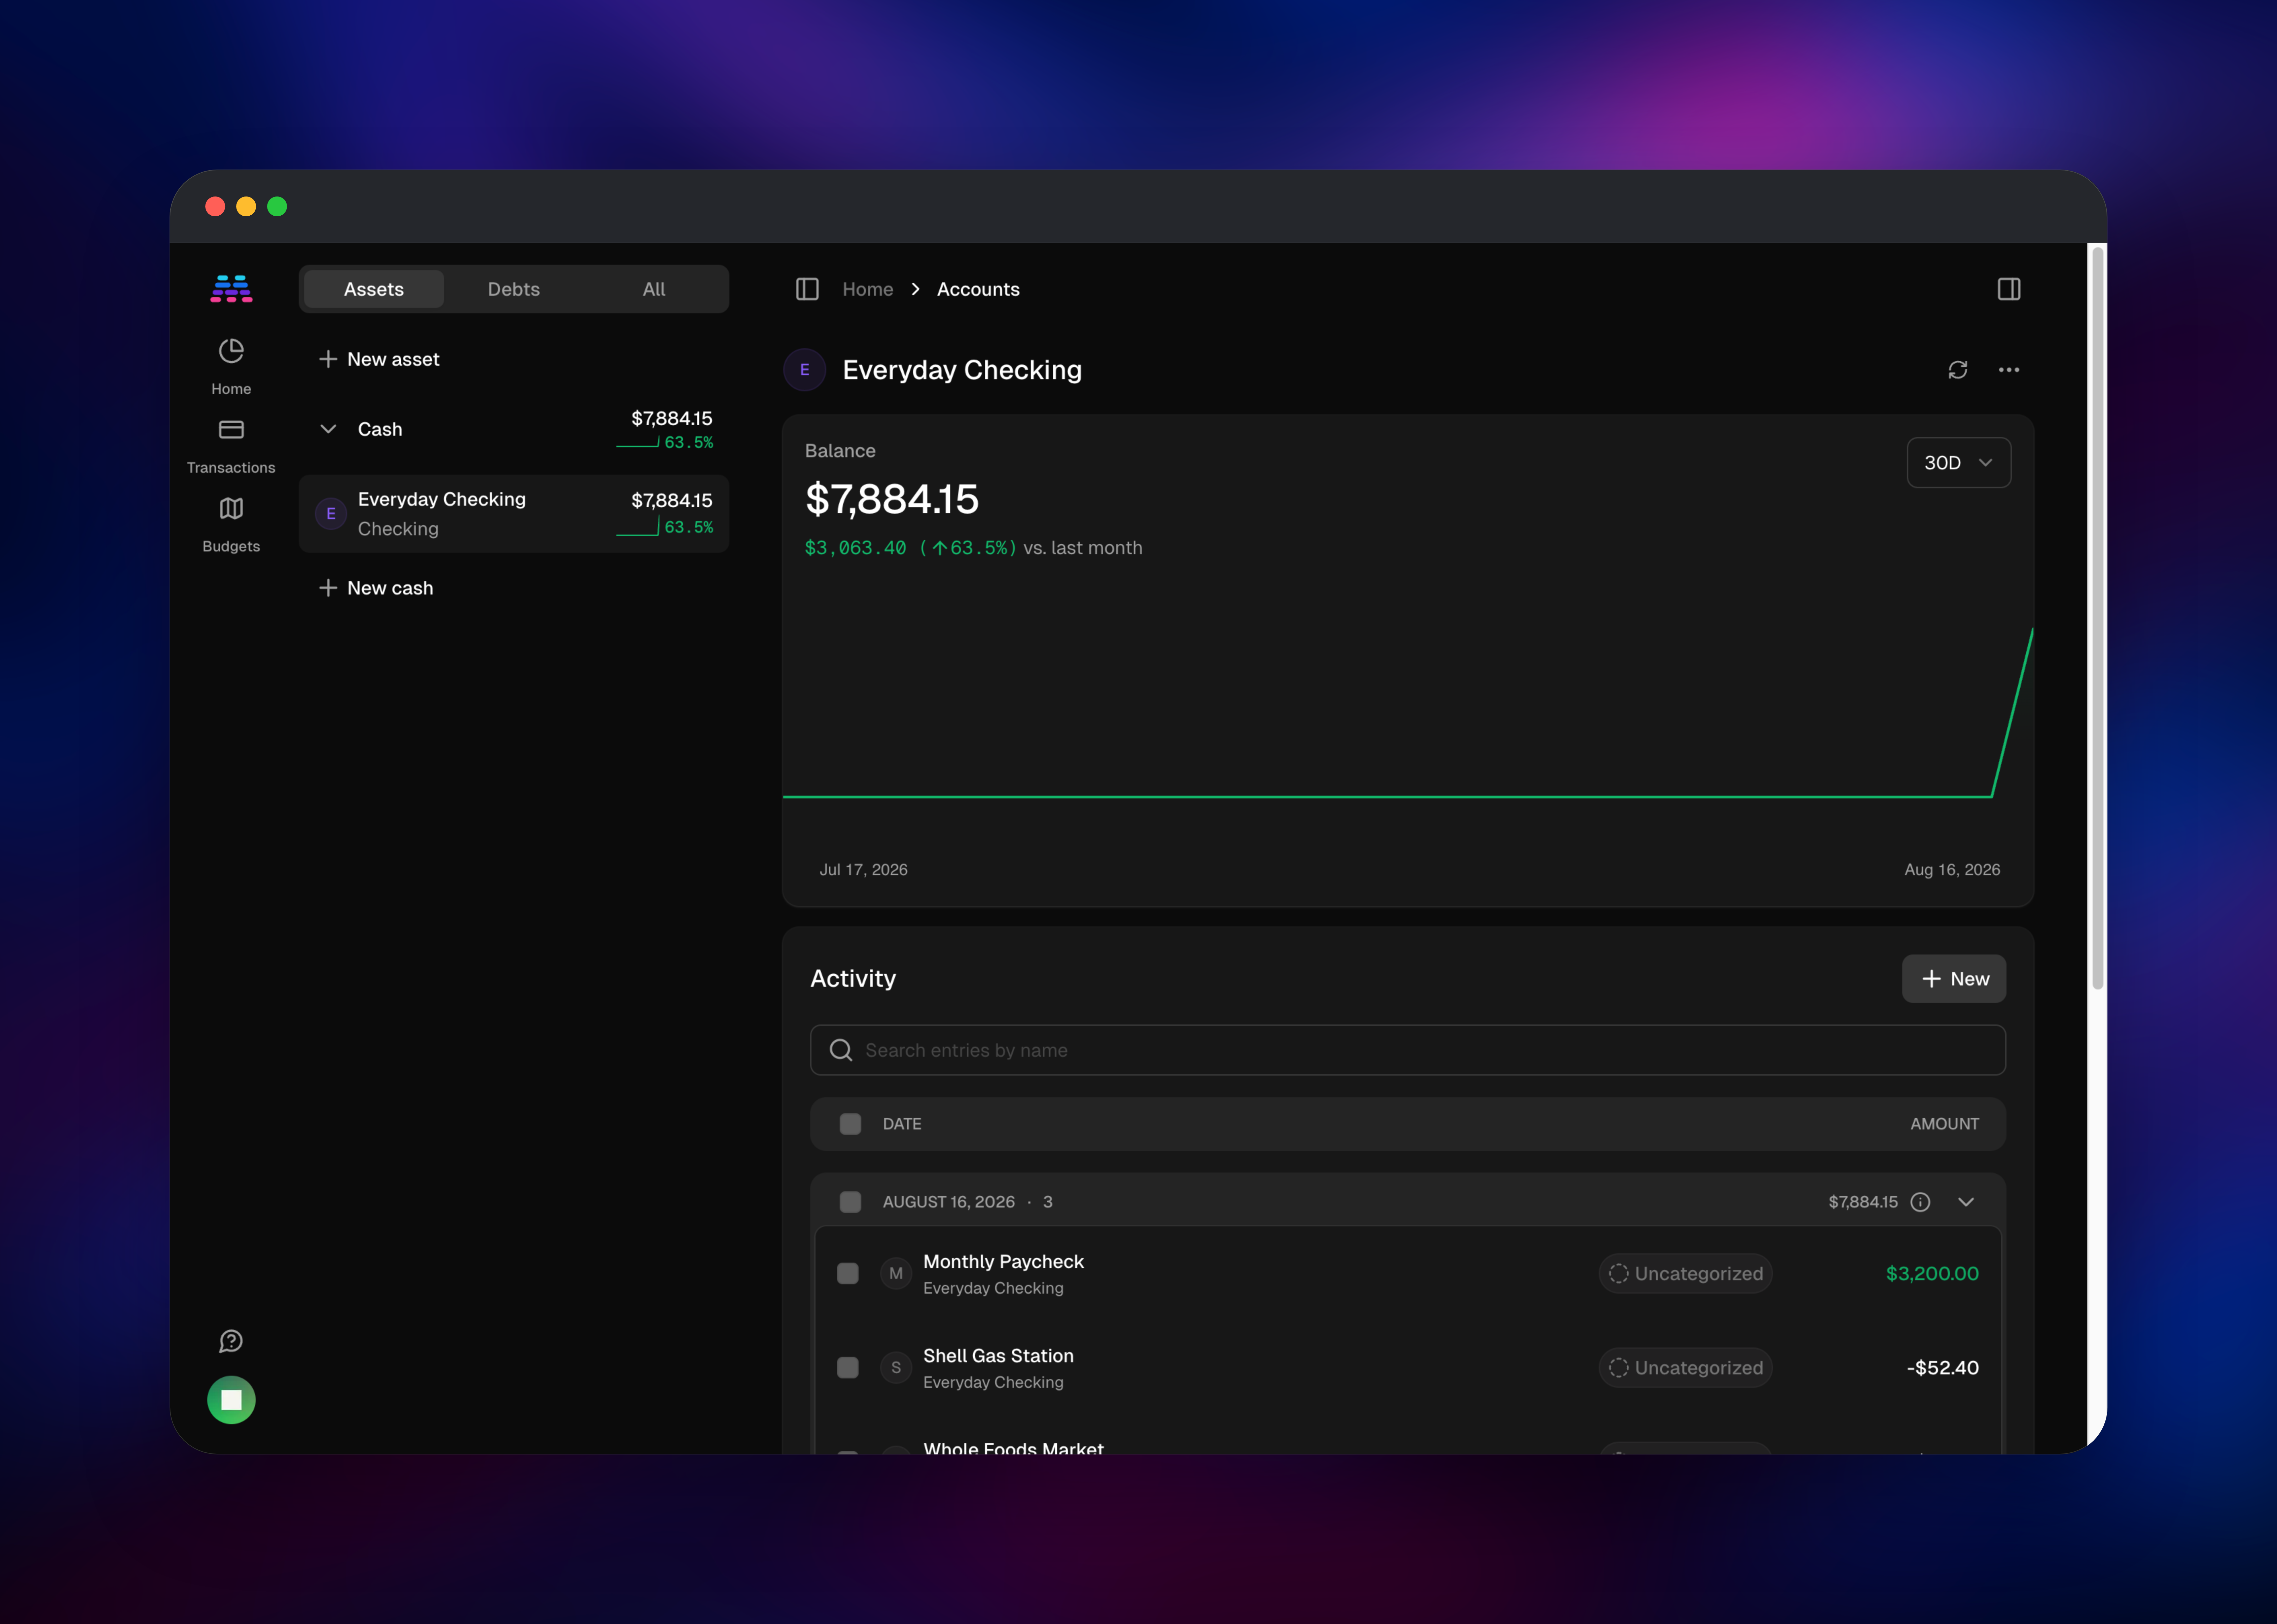
Task: Click the Jul 17, 2026 chart label
Action: [864, 870]
